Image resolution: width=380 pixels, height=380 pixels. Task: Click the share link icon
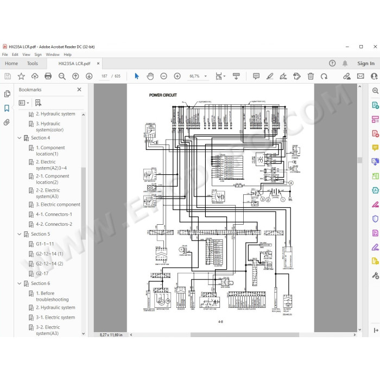347,77
